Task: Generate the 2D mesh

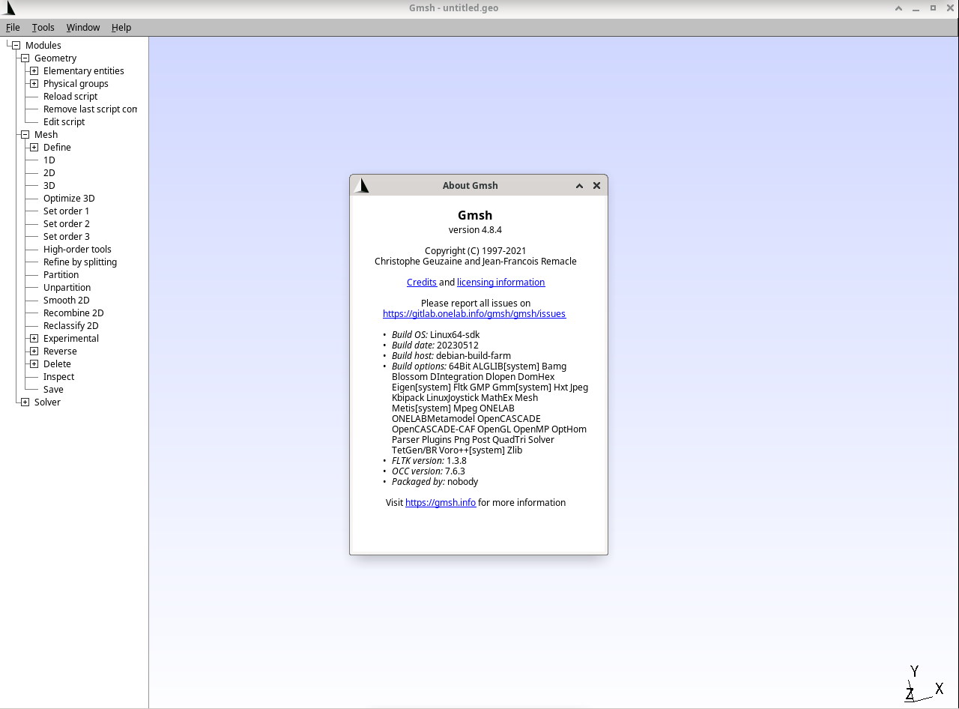Action: [49, 173]
